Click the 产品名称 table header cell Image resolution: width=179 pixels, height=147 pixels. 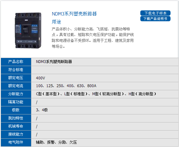click(16, 62)
